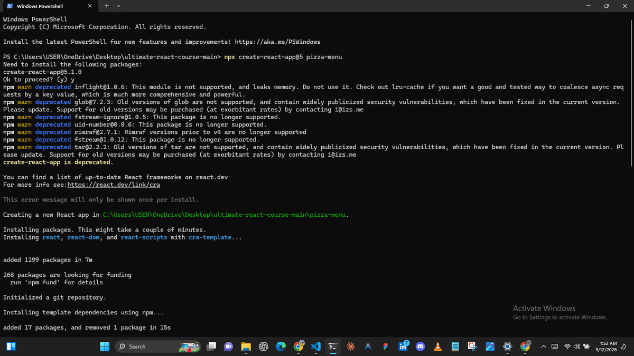Show hidden system tray icons
Image resolution: width=634 pixels, height=356 pixels.
[x=543, y=347]
